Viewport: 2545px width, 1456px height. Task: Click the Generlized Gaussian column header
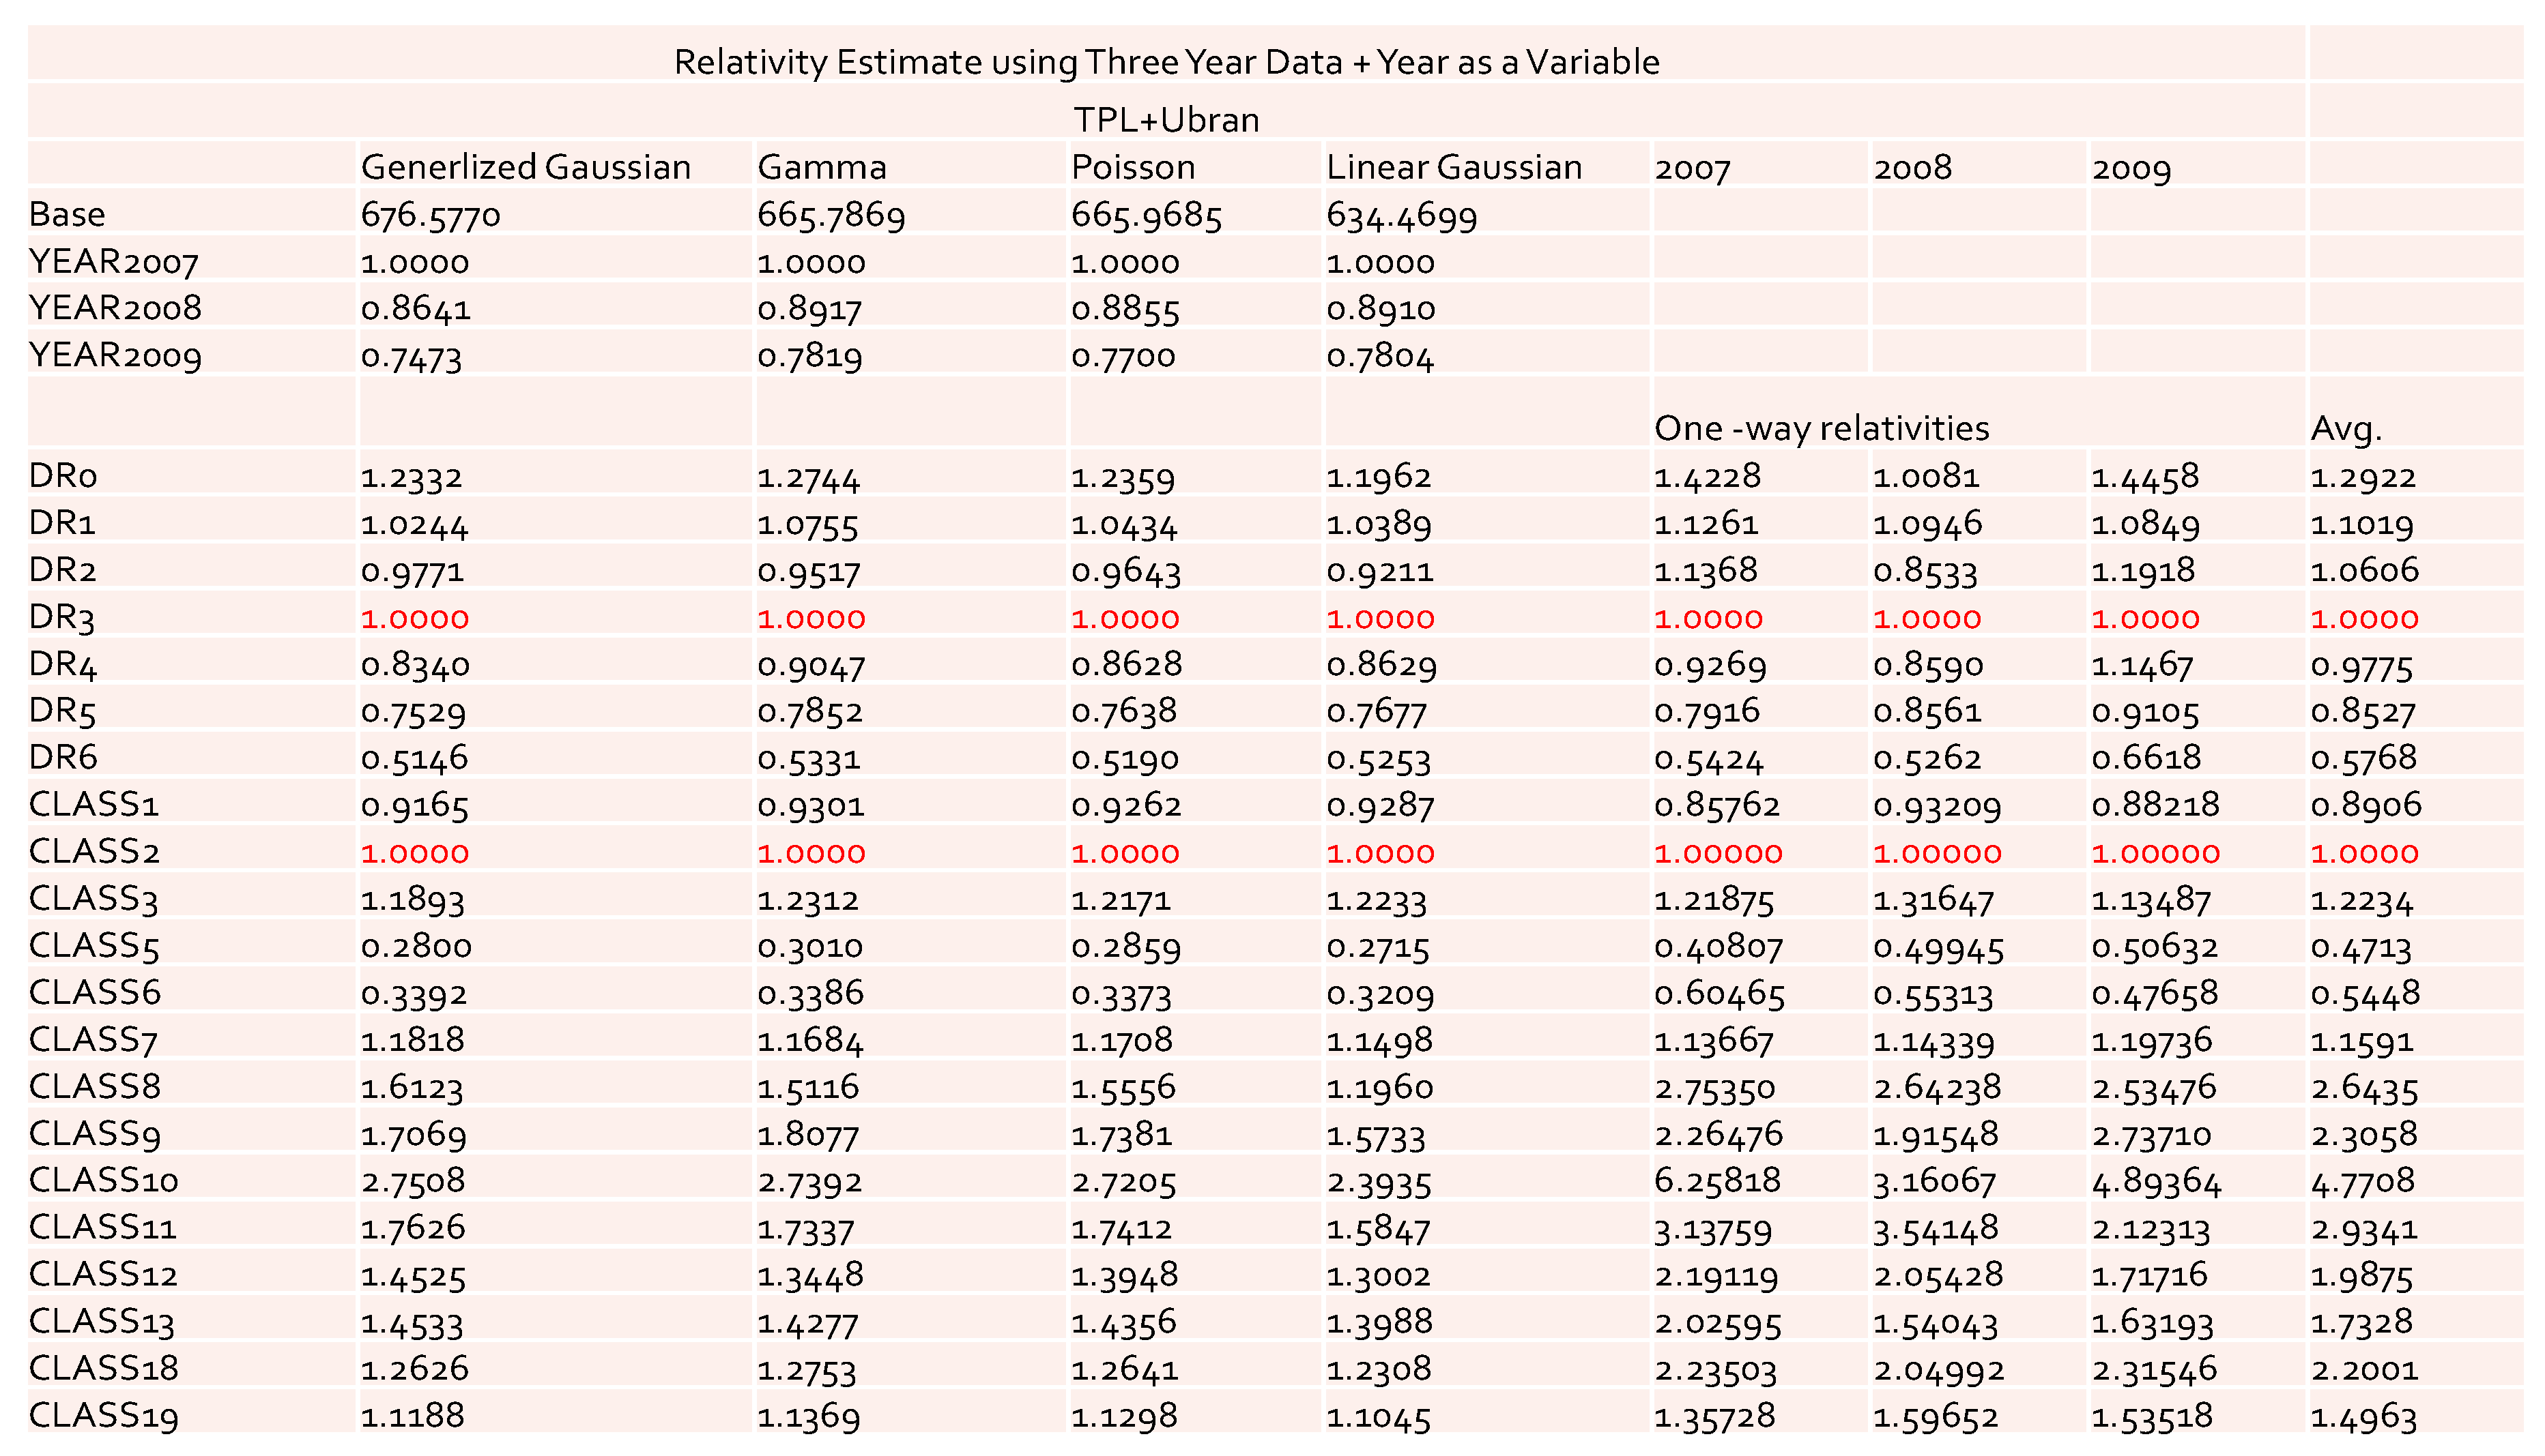tap(526, 167)
